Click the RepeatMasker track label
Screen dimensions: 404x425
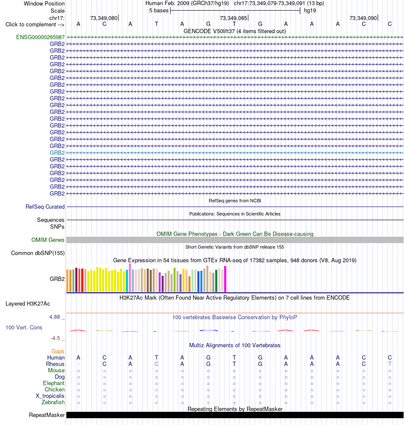pyautogui.click(x=47, y=415)
